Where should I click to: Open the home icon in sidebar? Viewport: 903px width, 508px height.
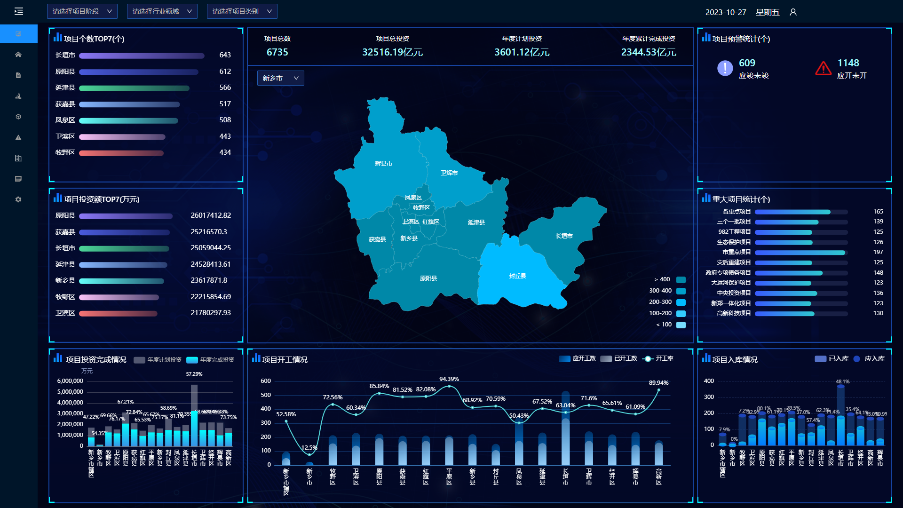[x=18, y=55]
